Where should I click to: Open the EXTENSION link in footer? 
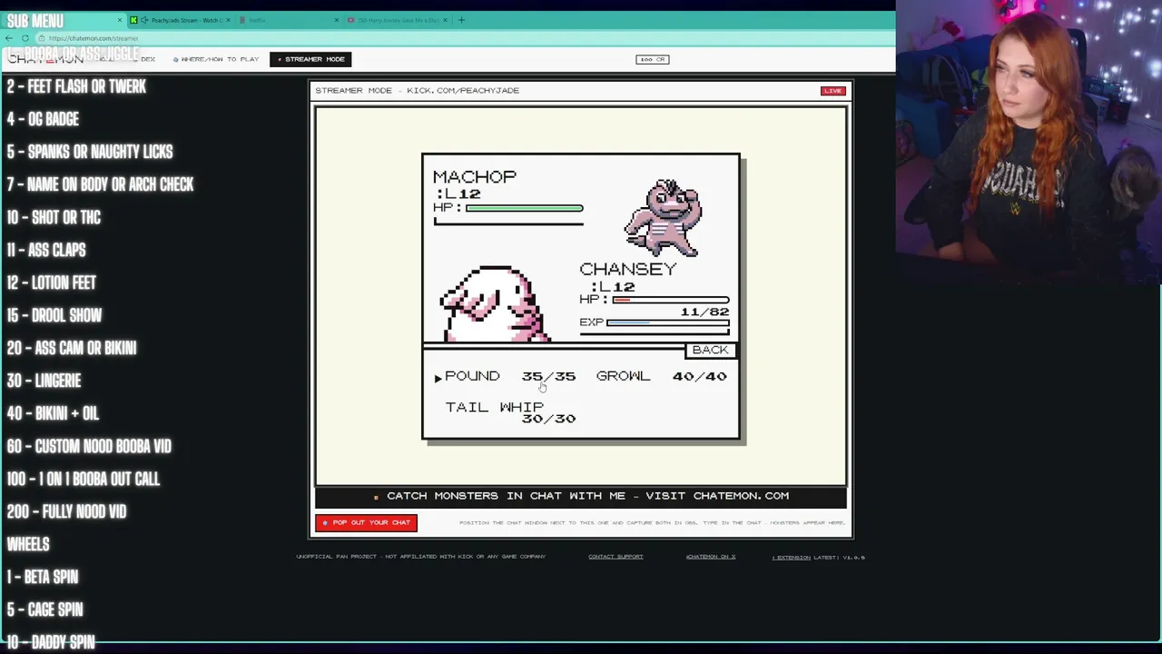tap(793, 557)
